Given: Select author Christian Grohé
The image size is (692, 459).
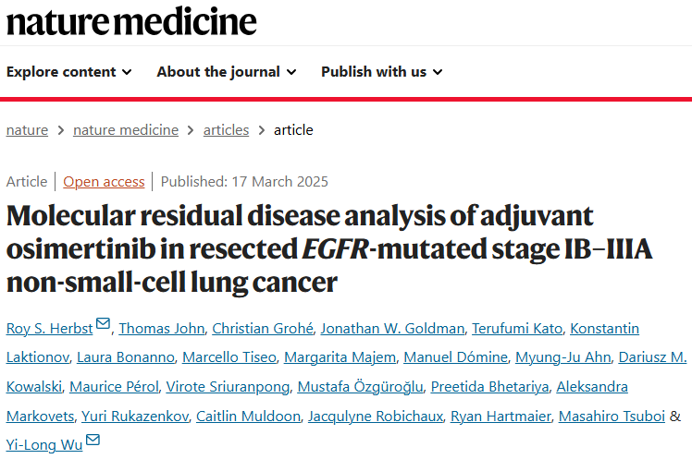Looking at the screenshot, I should pos(263,329).
